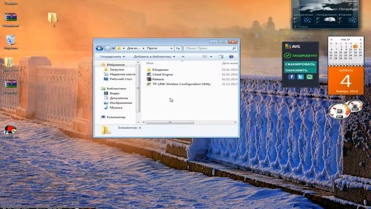Go to previous month in calendar gadget

(x=331, y=39)
